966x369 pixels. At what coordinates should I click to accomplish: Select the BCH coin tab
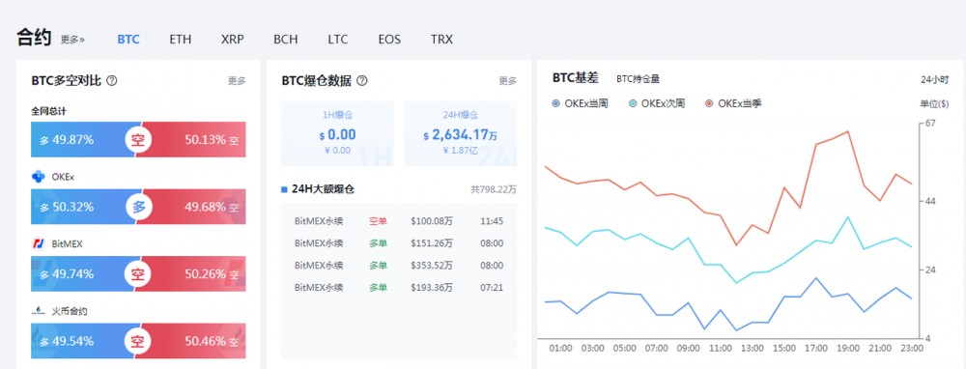click(286, 40)
